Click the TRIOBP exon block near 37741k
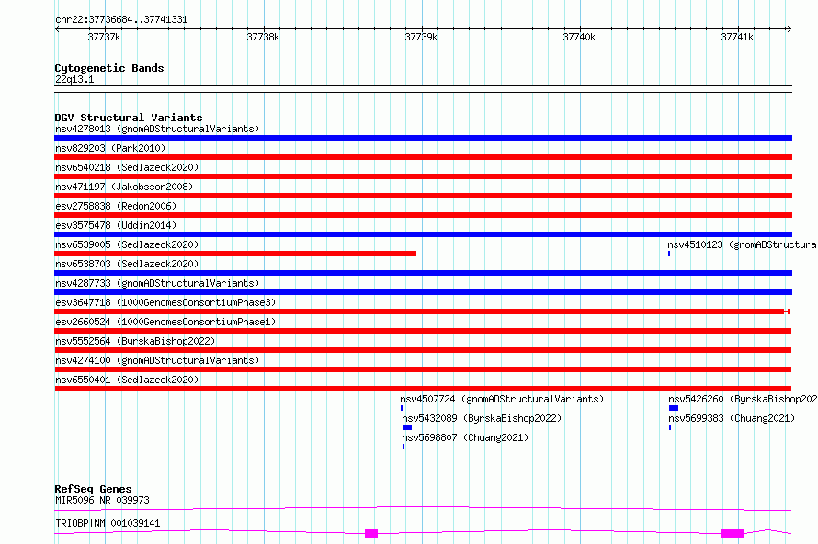Screen dimensions: 818x544 pyautogui.click(x=733, y=534)
